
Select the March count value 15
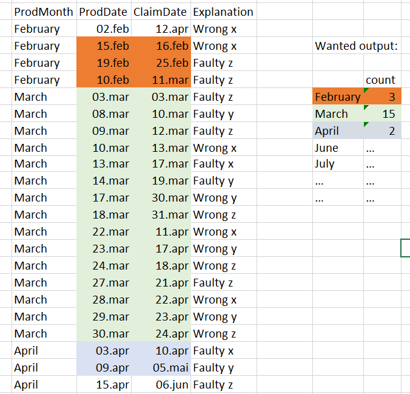pos(382,114)
